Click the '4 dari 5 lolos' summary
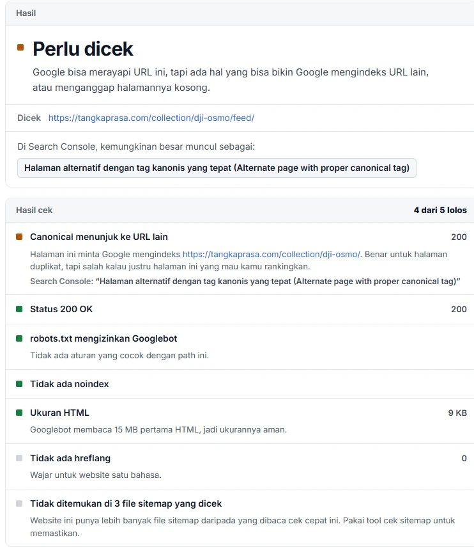Image resolution: width=474 pixels, height=547 pixels. (x=440, y=210)
